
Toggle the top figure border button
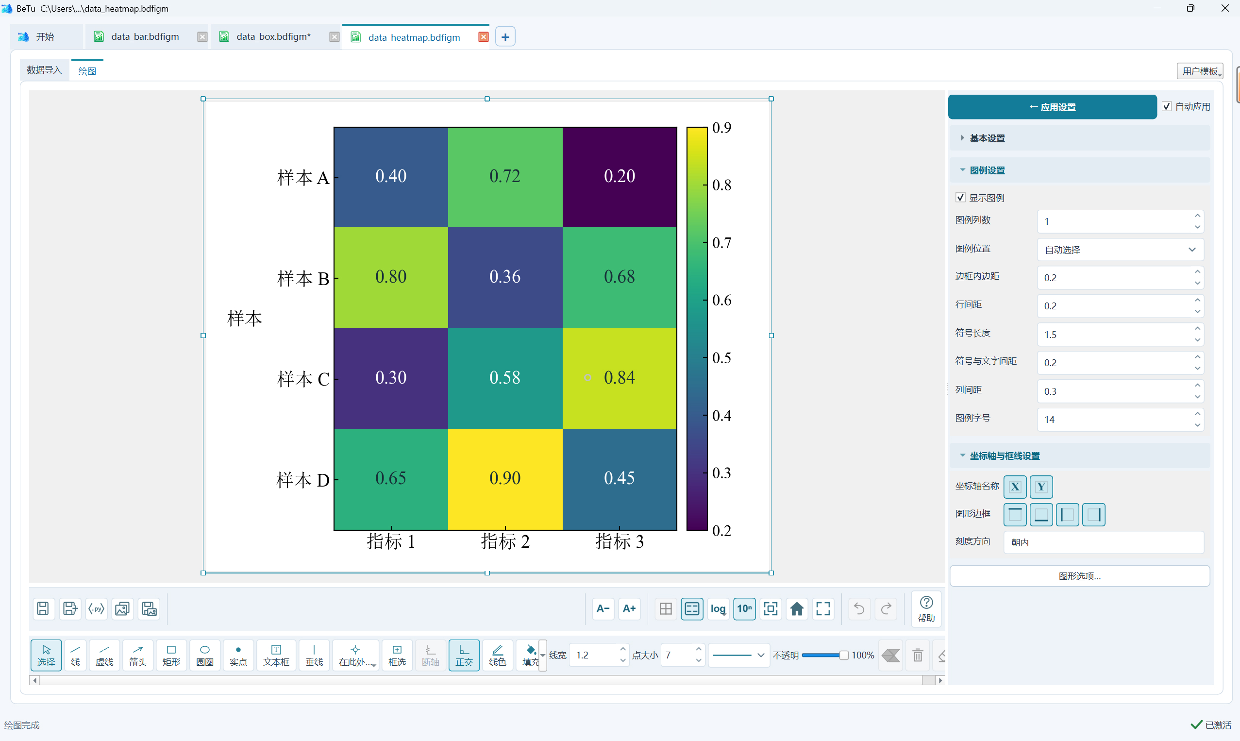1015,515
